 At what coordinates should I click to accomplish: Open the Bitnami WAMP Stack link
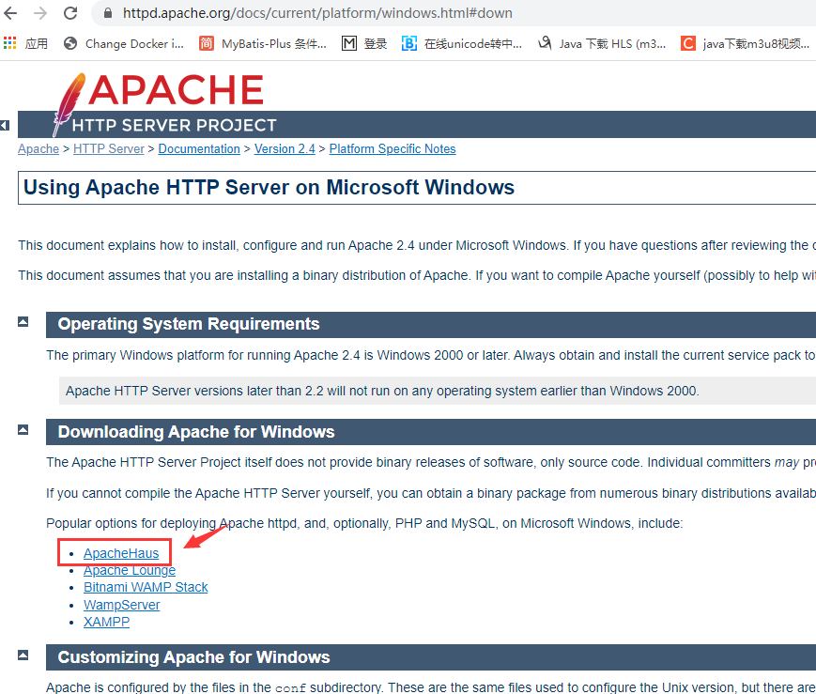tap(146, 587)
